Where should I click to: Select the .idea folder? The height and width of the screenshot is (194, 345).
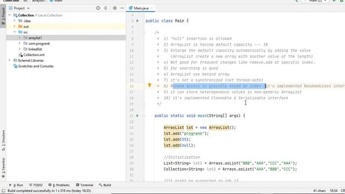click(x=26, y=21)
